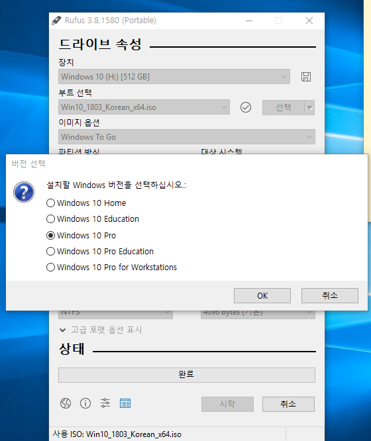Choose Windows 10 Education option
Viewport: 371px width, 441px height.
(x=93, y=219)
